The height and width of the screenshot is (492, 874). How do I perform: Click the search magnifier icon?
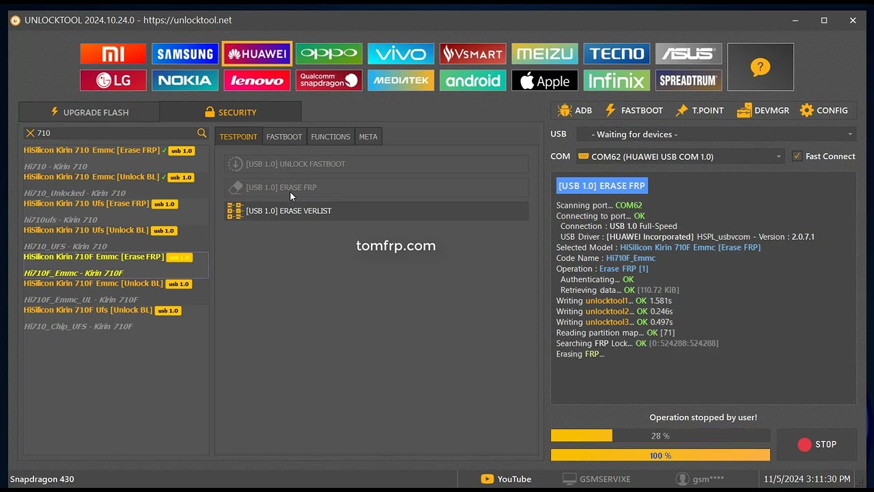[x=201, y=133]
